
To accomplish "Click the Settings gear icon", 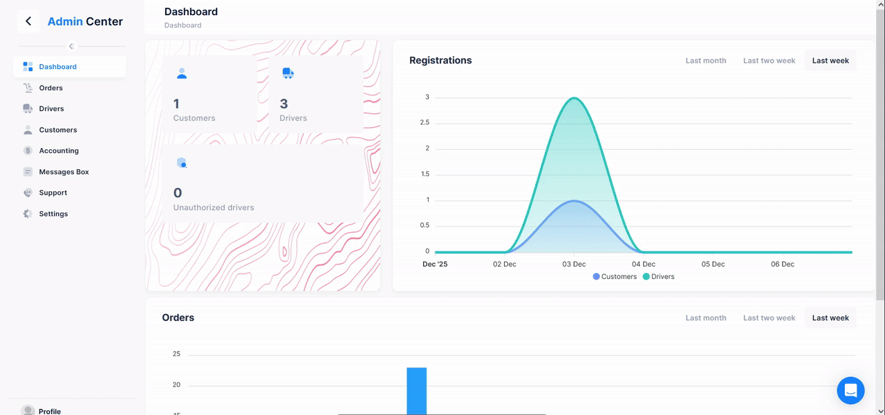I will click(28, 214).
